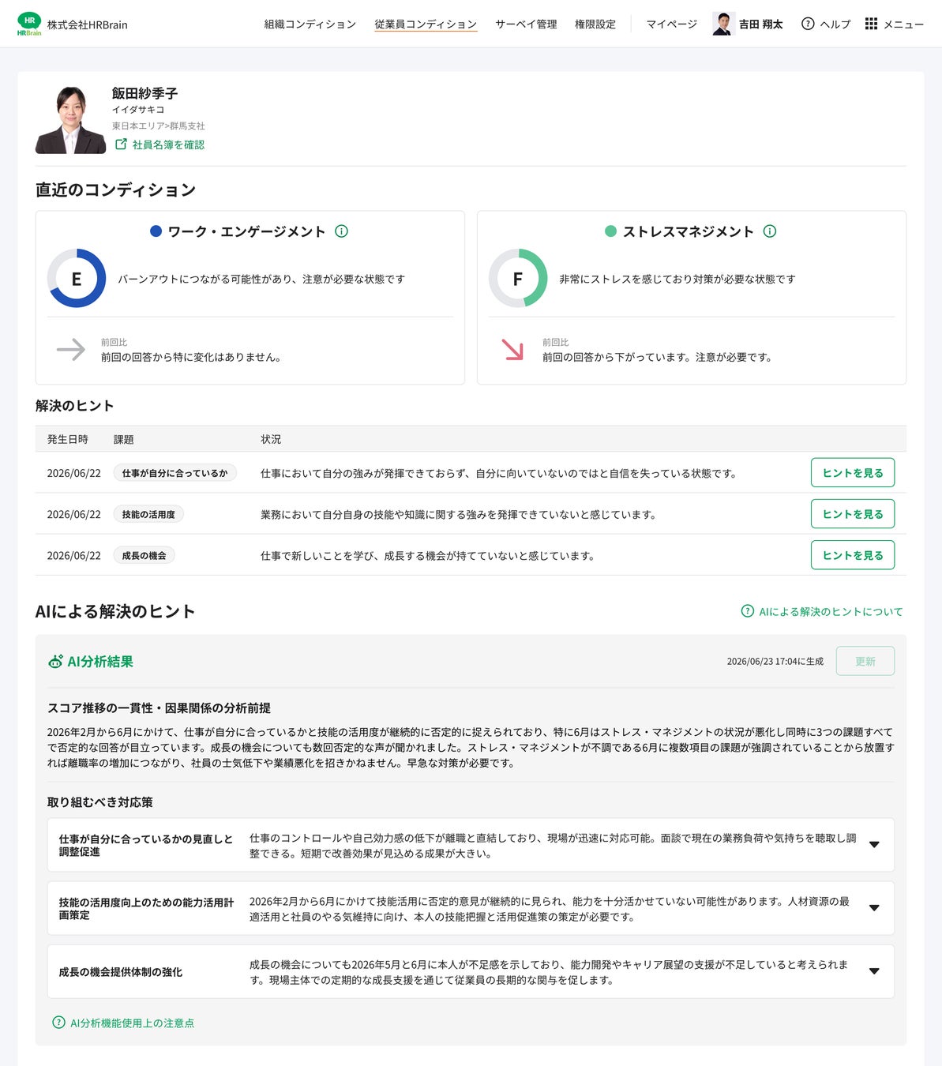Click the AI分析結果 robot icon
Image resolution: width=942 pixels, height=1066 pixels.
coord(55,662)
